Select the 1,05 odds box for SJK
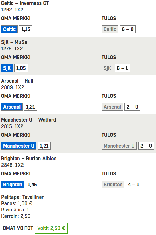 coord(21,68)
